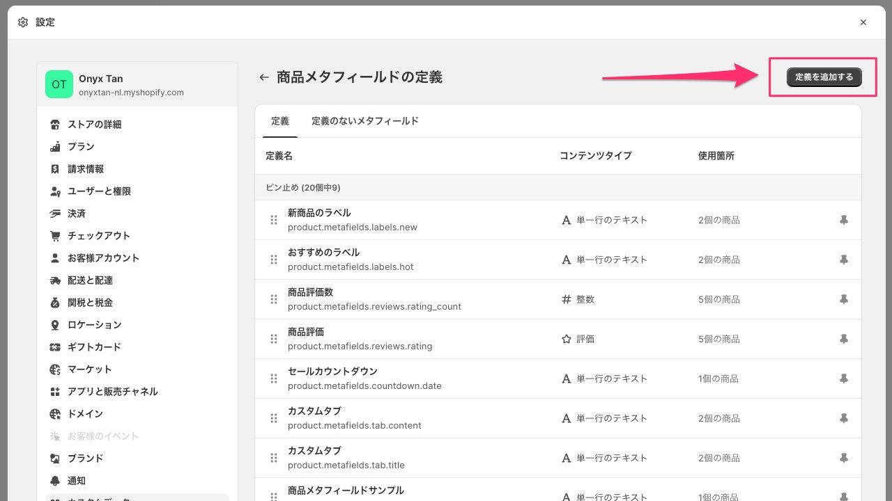
Task: Open the 定義 tab
Action: [280, 121]
